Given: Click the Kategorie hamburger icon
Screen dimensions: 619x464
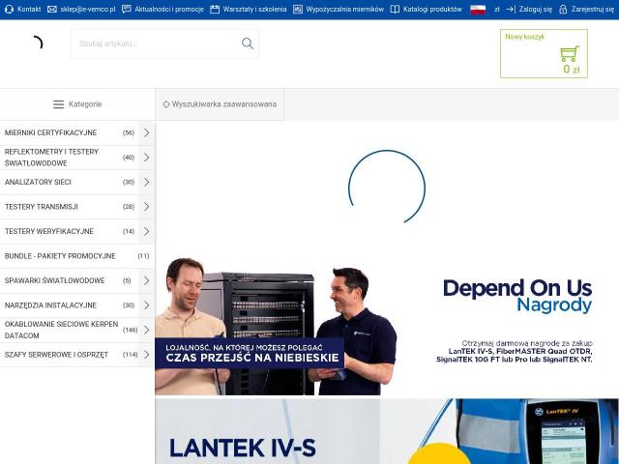Looking at the screenshot, I should click(58, 104).
